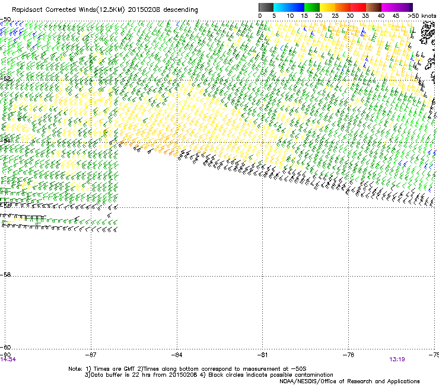Click the legend tick label '40'
The width and height of the screenshot is (439, 385).
click(381, 16)
